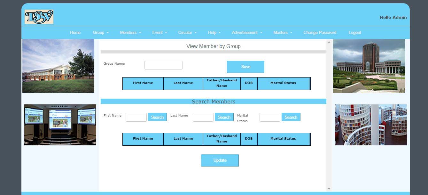
Task: Expand the Advertisement dropdown menu
Action: [x=247, y=33]
